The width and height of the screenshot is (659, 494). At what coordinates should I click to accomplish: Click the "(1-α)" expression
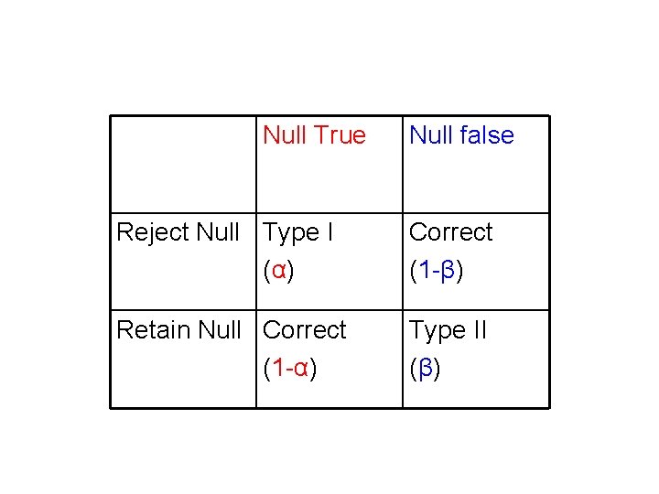(290, 369)
